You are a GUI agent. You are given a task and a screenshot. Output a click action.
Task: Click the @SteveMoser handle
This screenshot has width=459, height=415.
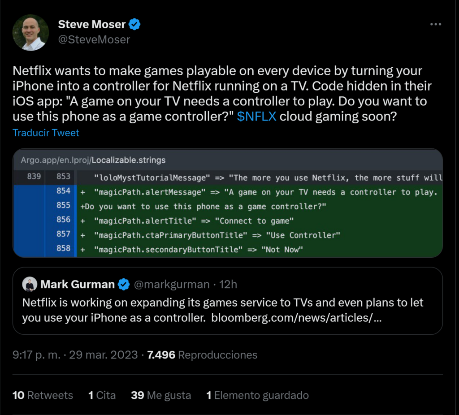click(x=94, y=39)
